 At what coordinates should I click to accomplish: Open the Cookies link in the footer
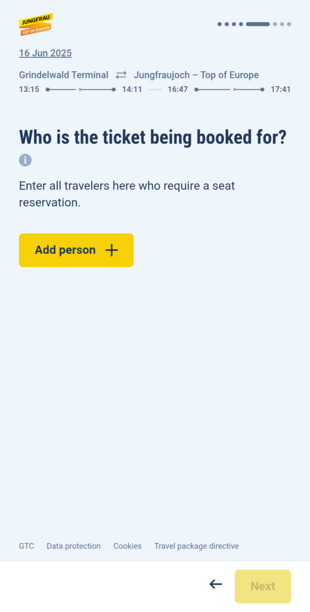(127, 546)
